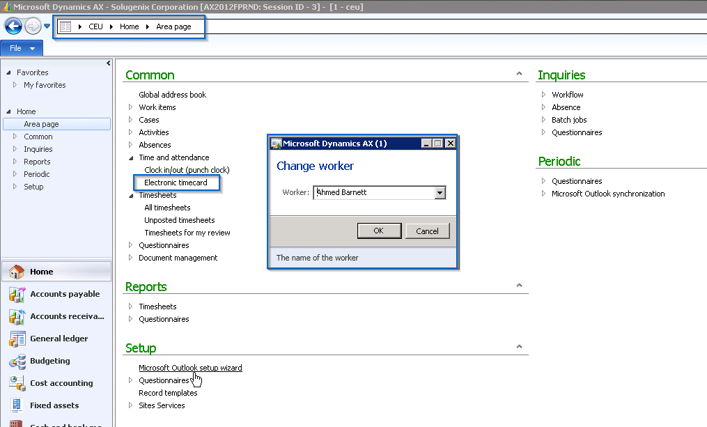
Task: Select Area page in navigation tree
Action: [41, 124]
